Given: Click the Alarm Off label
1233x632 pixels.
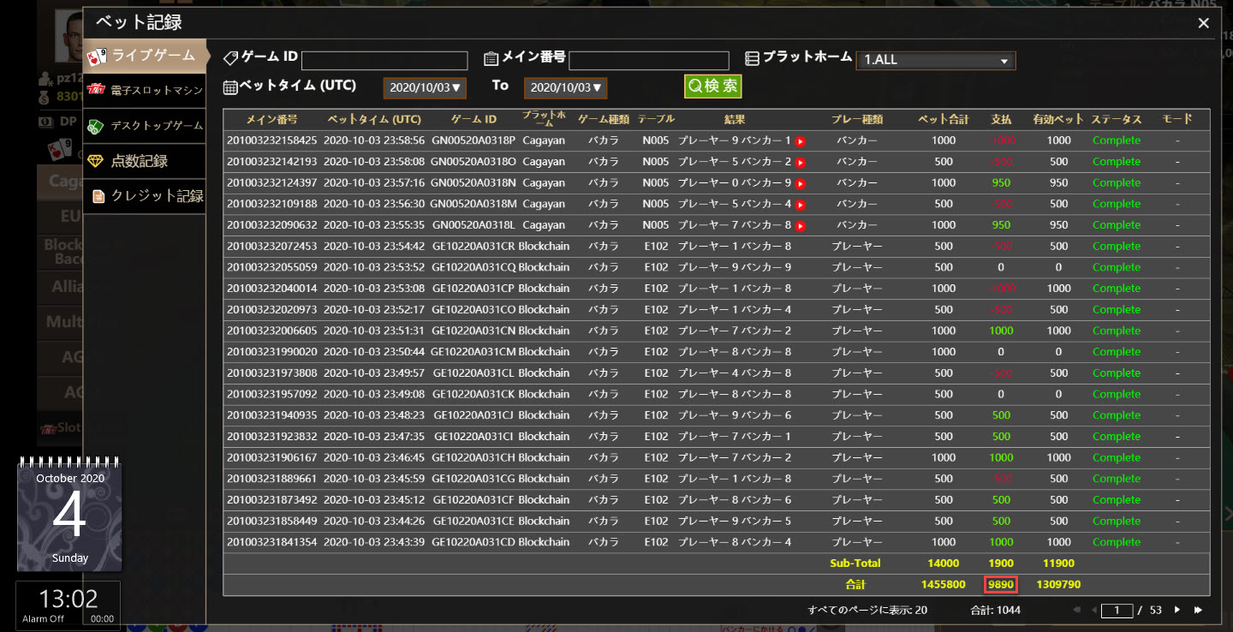Looking at the screenshot, I should tap(43, 619).
